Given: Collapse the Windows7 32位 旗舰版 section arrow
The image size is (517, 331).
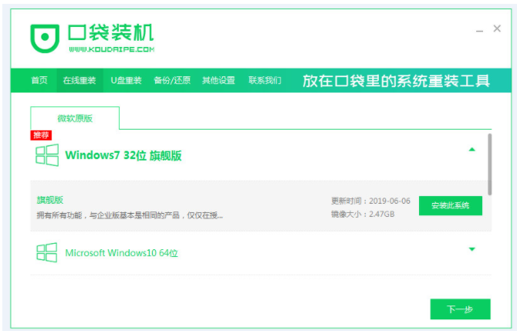Looking at the screenshot, I should (x=471, y=150).
